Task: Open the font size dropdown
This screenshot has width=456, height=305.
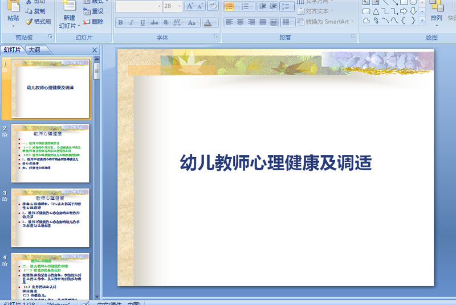Action: click(x=180, y=6)
